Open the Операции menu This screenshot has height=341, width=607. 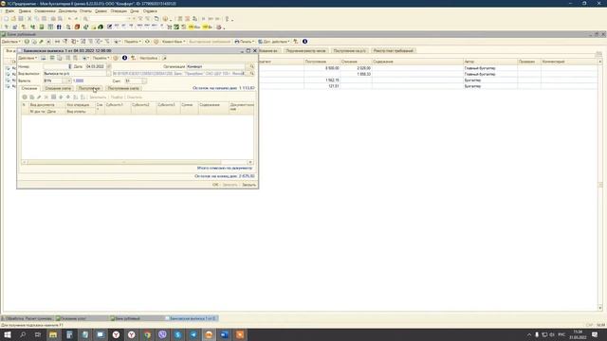point(119,11)
